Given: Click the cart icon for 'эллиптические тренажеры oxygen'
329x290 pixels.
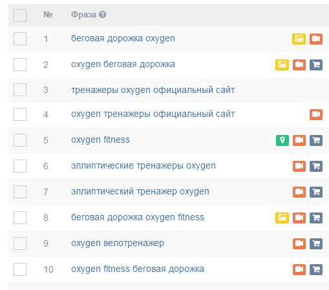Looking at the screenshot, I should click(316, 166).
